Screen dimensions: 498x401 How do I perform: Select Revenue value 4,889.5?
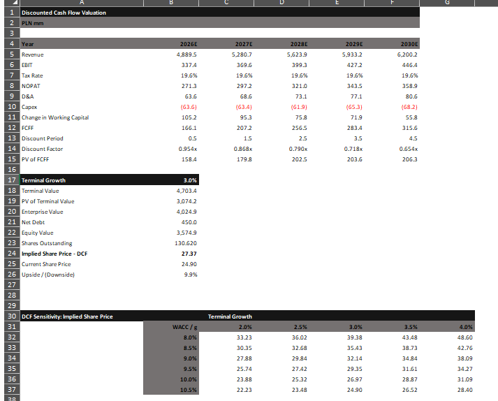(x=186, y=54)
